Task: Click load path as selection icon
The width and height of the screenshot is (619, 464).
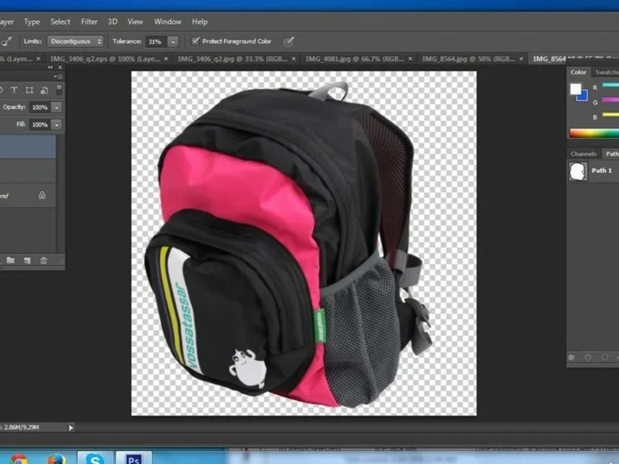Action: (x=605, y=358)
